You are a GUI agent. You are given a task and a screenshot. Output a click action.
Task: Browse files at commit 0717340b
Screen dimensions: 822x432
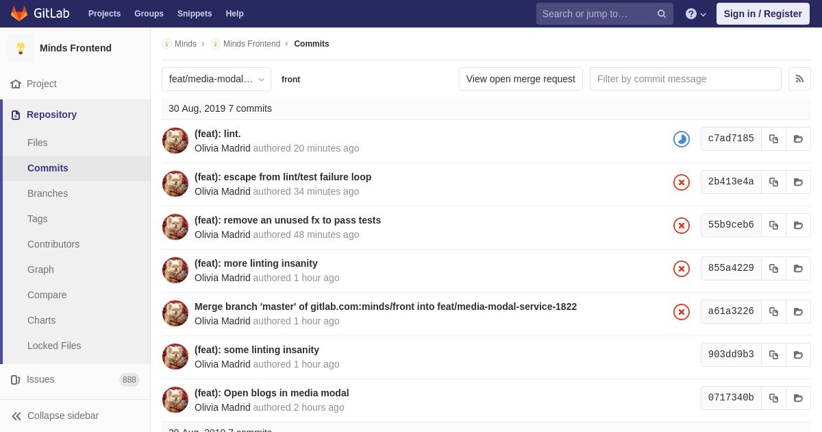coord(798,398)
